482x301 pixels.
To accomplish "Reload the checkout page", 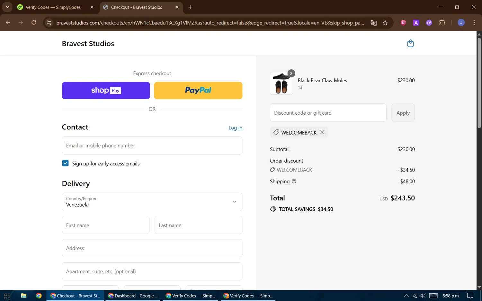I will [x=34, y=22].
